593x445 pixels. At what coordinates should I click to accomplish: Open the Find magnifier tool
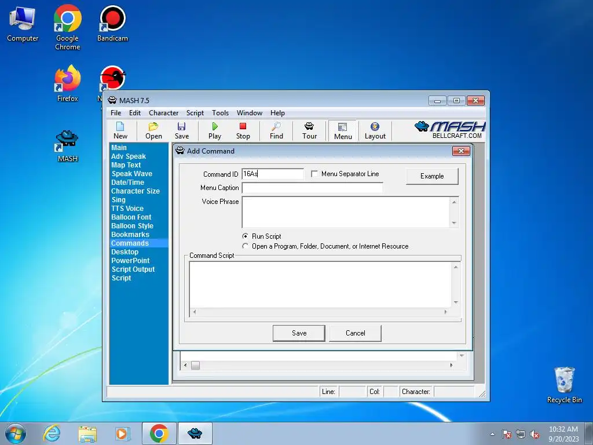[x=276, y=130]
